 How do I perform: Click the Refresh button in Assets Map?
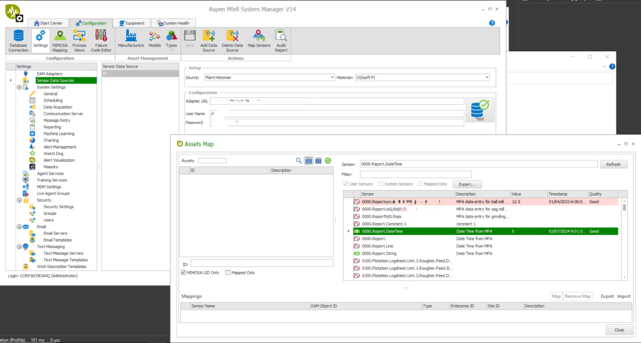613,164
